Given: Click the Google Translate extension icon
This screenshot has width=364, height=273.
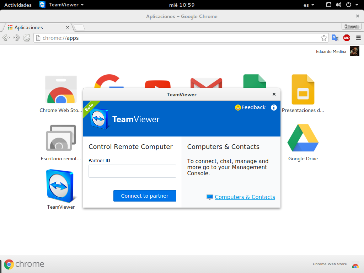Looking at the screenshot, I should click(x=335, y=38).
